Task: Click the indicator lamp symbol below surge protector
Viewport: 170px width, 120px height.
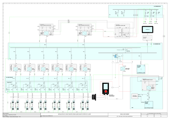Action: (120, 61)
